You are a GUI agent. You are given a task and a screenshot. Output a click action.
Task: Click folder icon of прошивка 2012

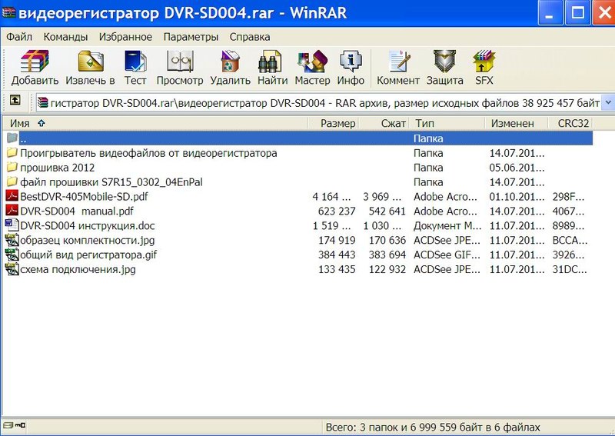click(12, 167)
